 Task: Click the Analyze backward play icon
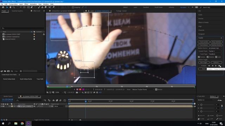[x=212, y=66]
